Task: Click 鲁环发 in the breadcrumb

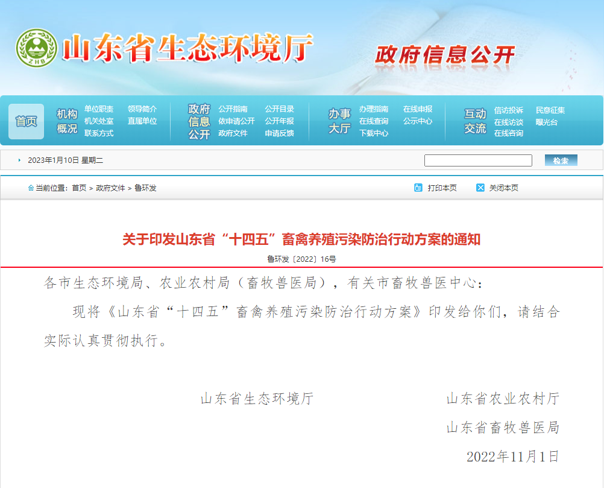Action: point(145,188)
